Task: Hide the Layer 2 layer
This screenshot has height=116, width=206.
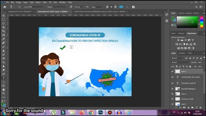Action: [173, 94]
